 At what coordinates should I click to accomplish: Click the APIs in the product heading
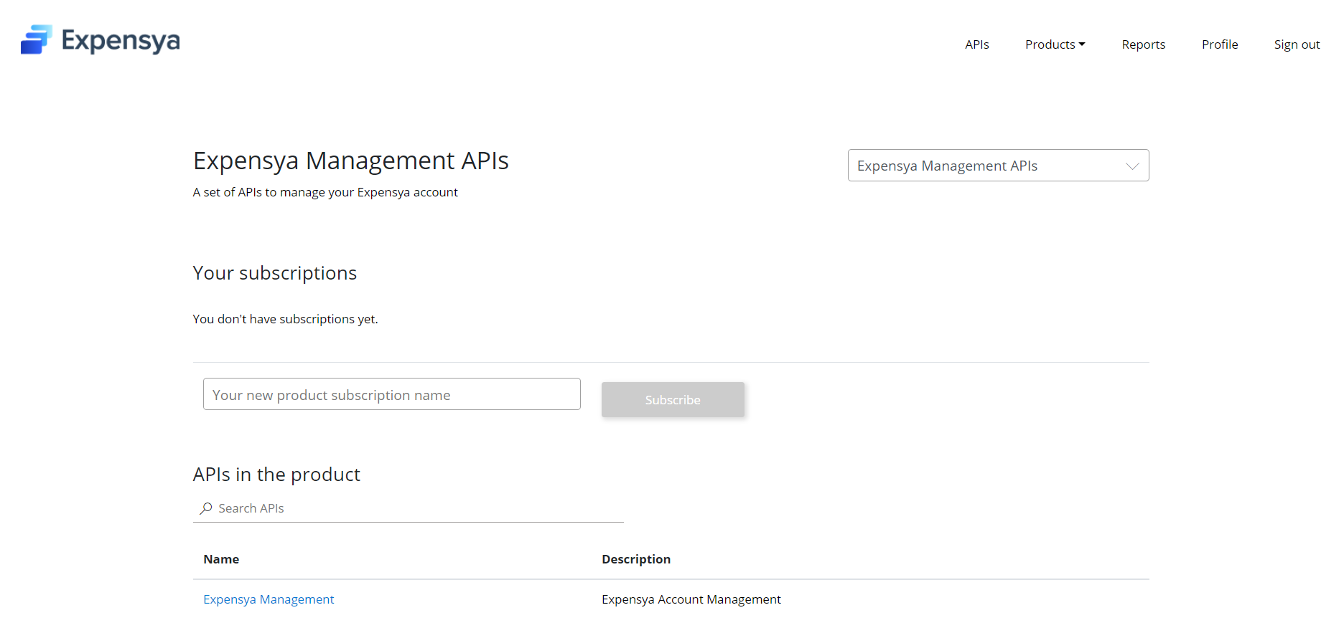pos(276,475)
